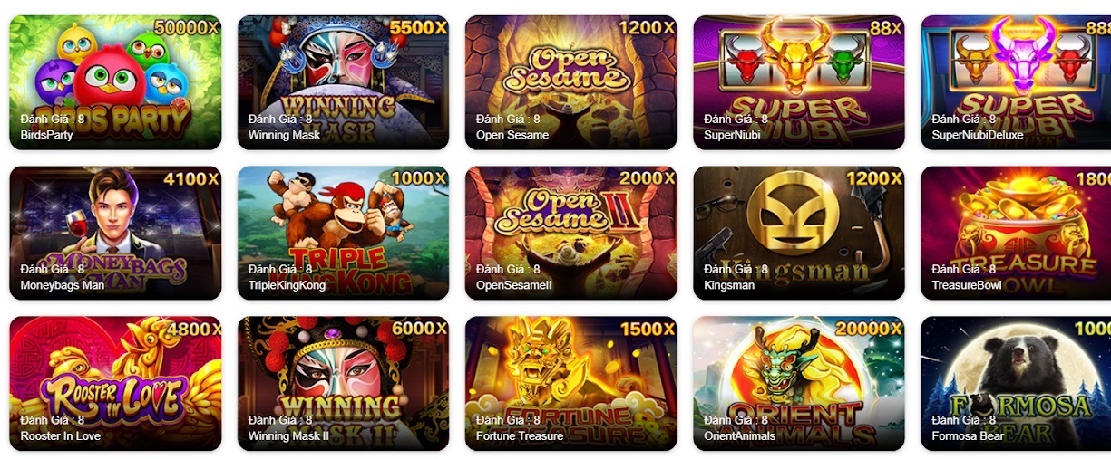This screenshot has width=1111, height=459.
Task: Click the BirdsParty title text
Action: click(46, 135)
